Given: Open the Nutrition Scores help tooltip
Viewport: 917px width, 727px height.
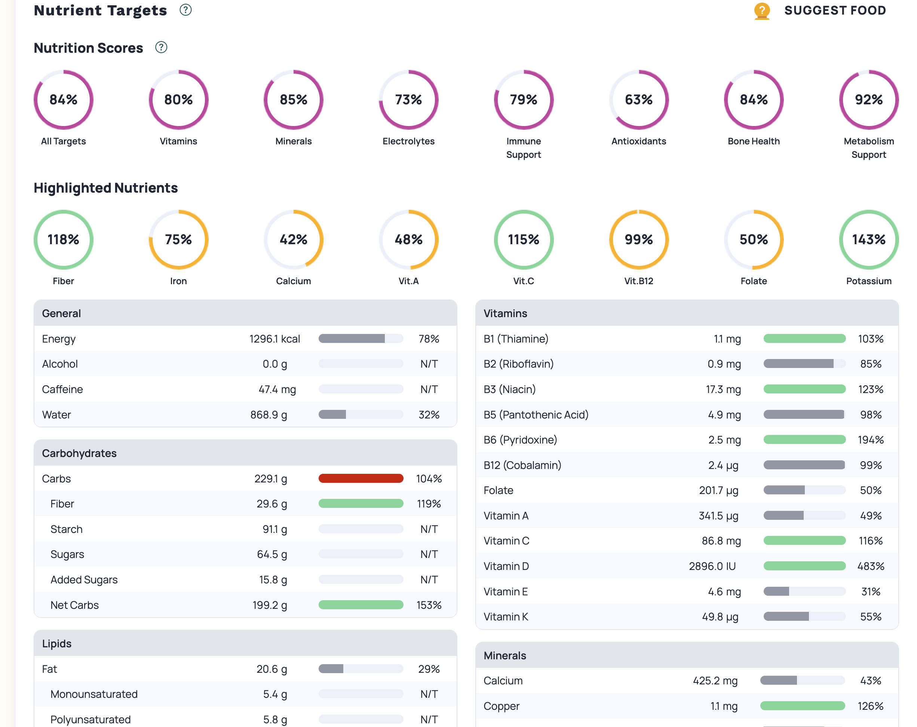Looking at the screenshot, I should click(161, 47).
